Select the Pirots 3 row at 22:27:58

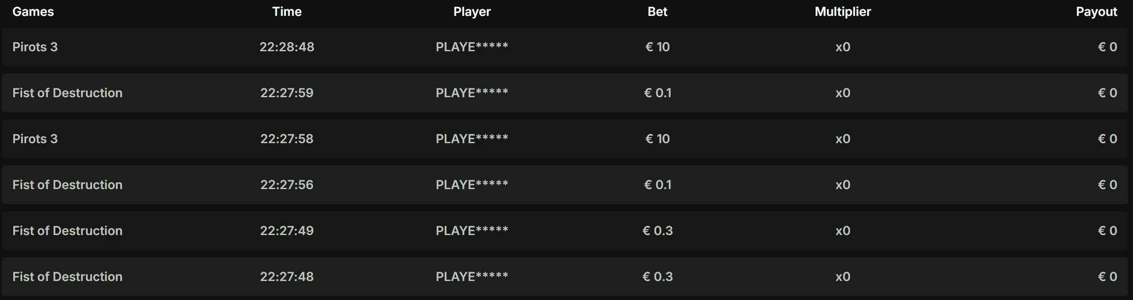35,139
